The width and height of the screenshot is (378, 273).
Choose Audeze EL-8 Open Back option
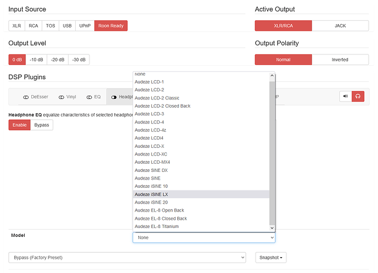click(x=201, y=210)
